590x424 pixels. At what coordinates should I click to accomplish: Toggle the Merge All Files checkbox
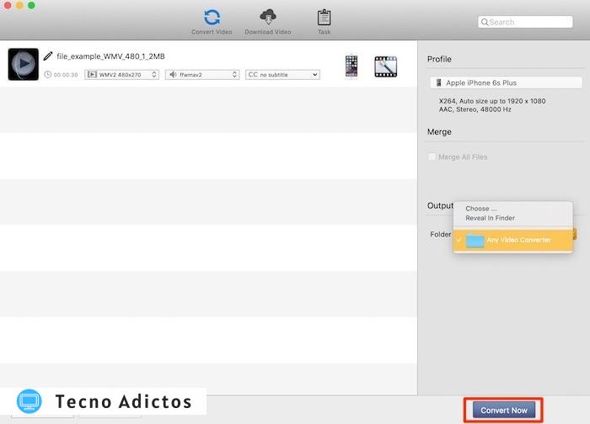point(432,157)
